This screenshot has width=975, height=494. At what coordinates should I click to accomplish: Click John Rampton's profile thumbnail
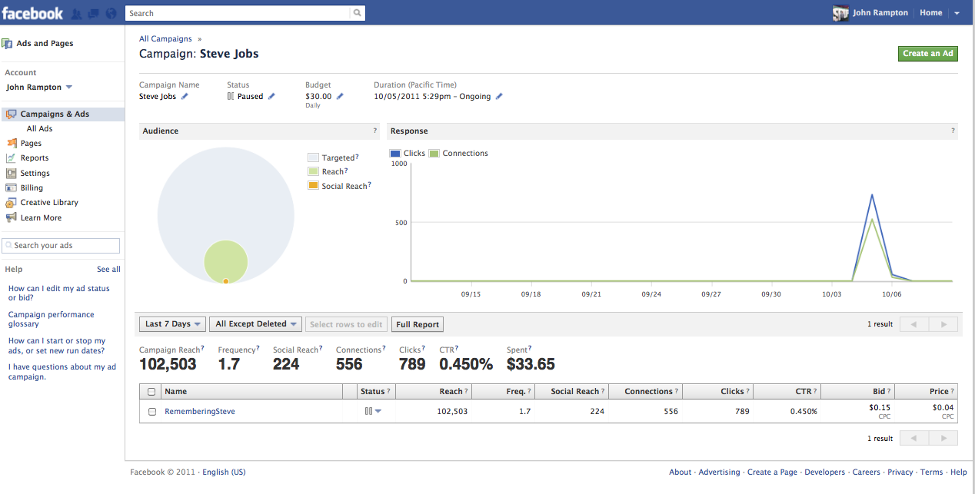(840, 13)
